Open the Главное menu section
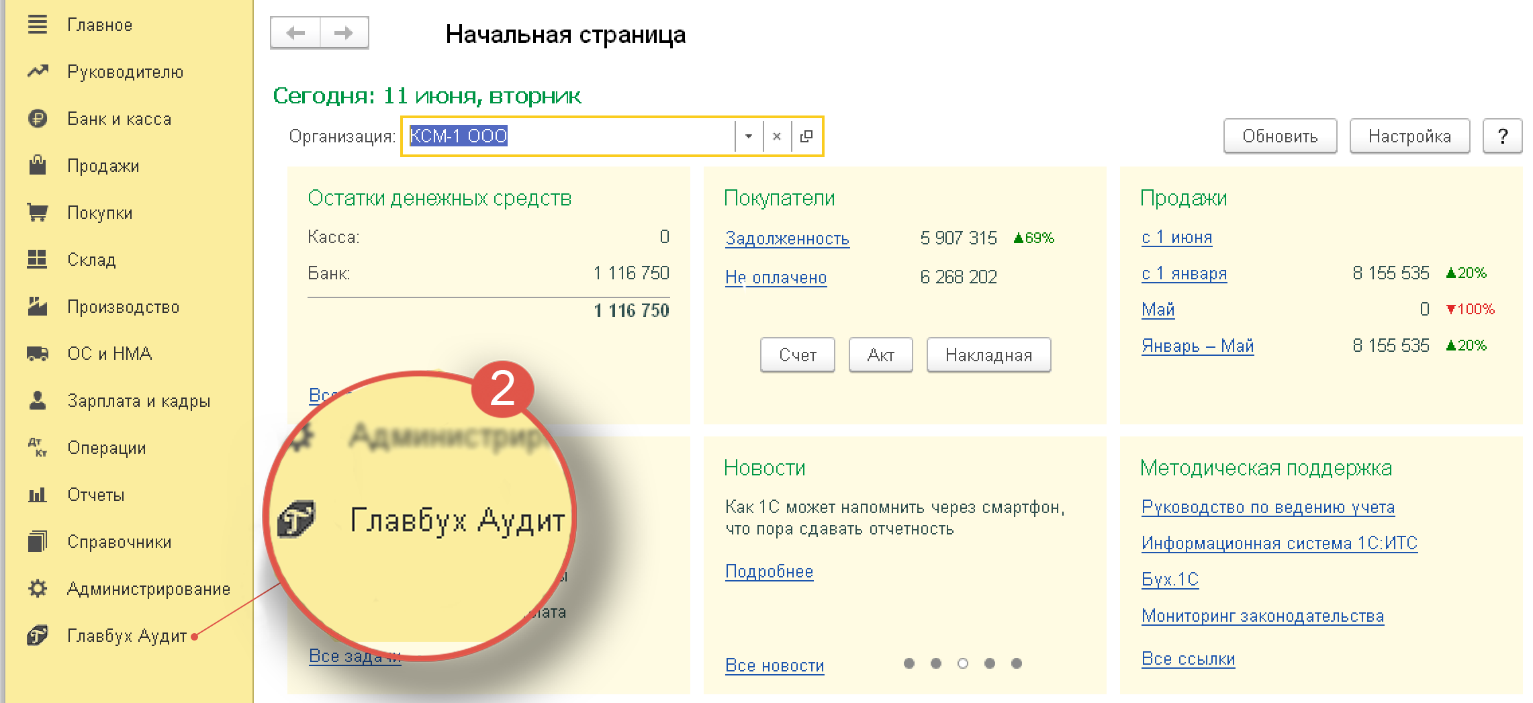The width and height of the screenshot is (1533, 703). click(99, 25)
